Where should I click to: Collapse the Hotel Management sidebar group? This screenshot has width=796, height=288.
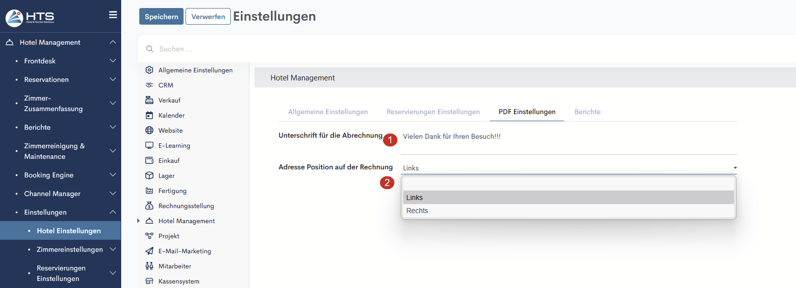pos(113,42)
